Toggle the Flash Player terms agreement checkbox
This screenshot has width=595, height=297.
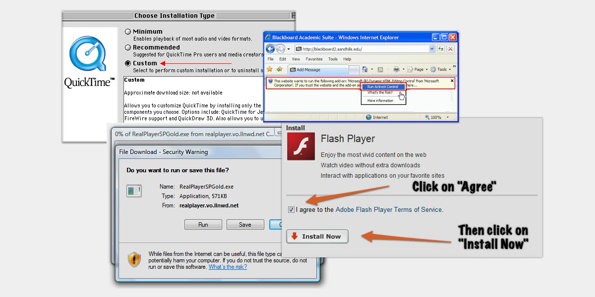coord(291,210)
